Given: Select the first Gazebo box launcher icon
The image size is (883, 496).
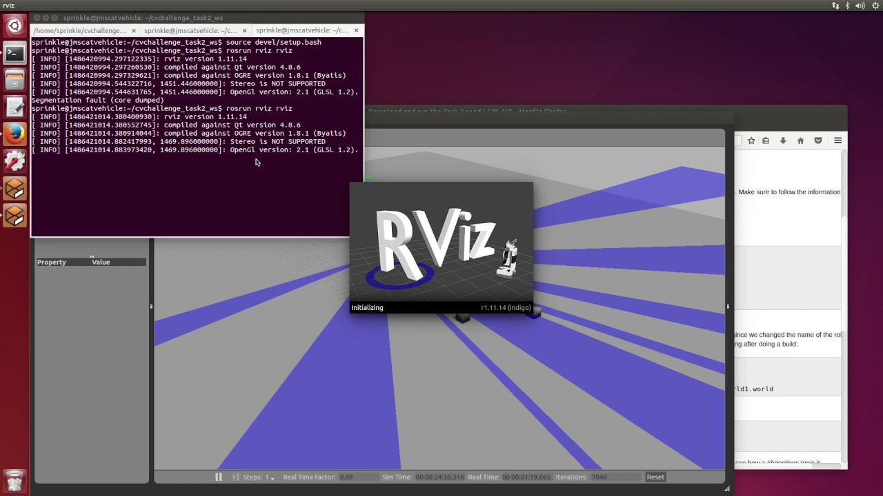Looking at the screenshot, I should 14,188.
